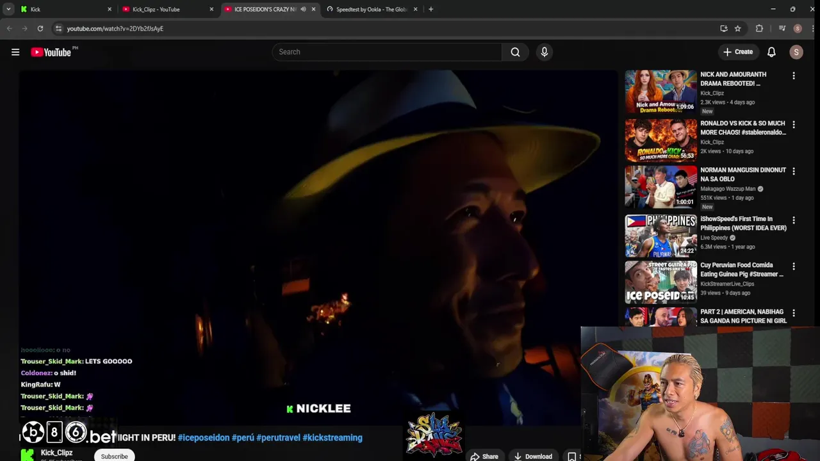Click the YouTube search box
The height and width of the screenshot is (461, 820).
[x=388, y=52]
